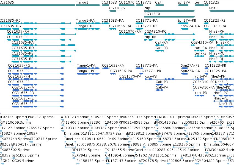Open the Tango1-RA transcript label

pos(85,20)
